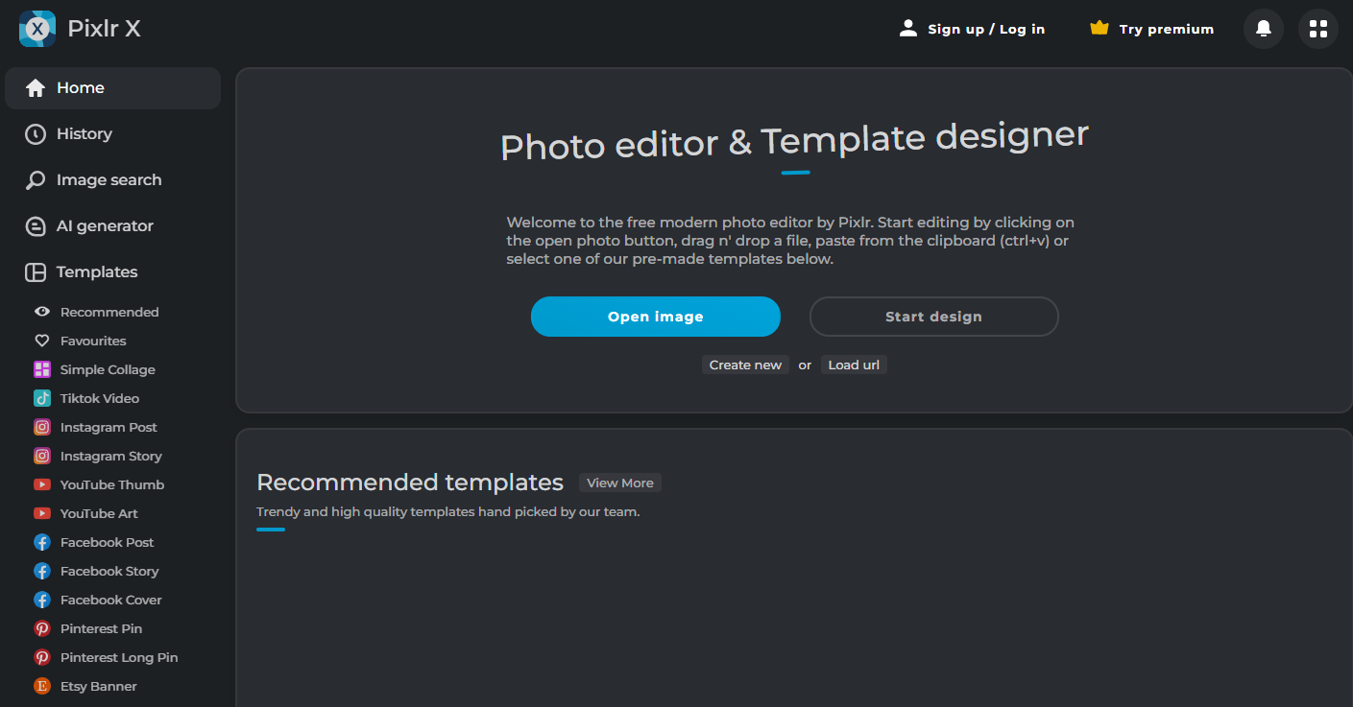The image size is (1353, 707).
Task: Click the Recommended templates heading
Action: [410, 482]
